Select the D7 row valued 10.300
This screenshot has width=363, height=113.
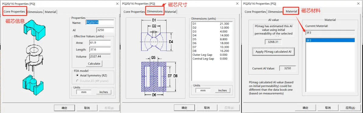point(211,47)
